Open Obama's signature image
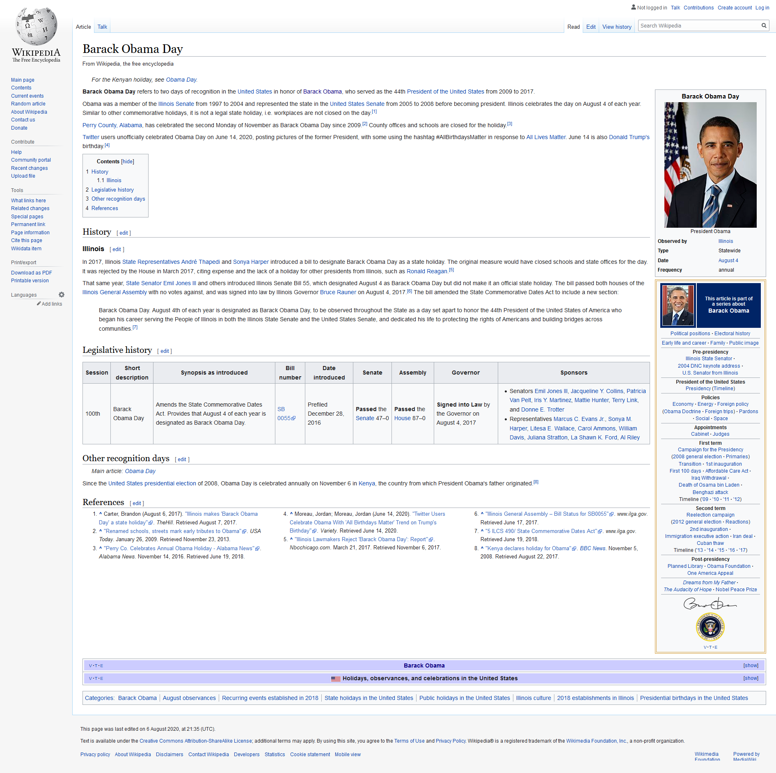Screen dimensions: 776x773 tap(710, 604)
